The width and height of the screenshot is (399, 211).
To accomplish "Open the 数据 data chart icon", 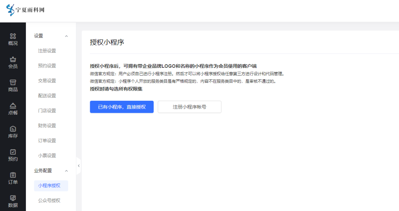I will pyautogui.click(x=13, y=198).
